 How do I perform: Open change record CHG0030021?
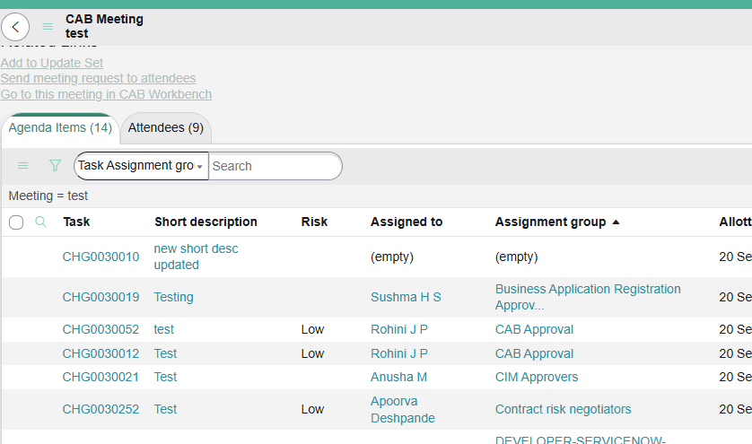pos(101,378)
